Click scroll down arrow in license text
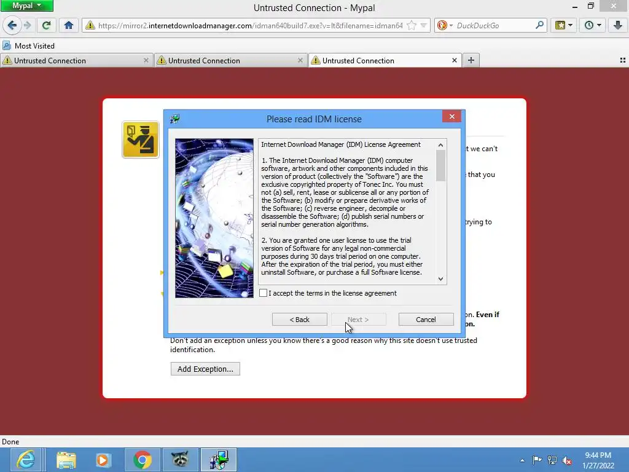The height and width of the screenshot is (472, 629). tap(441, 279)
